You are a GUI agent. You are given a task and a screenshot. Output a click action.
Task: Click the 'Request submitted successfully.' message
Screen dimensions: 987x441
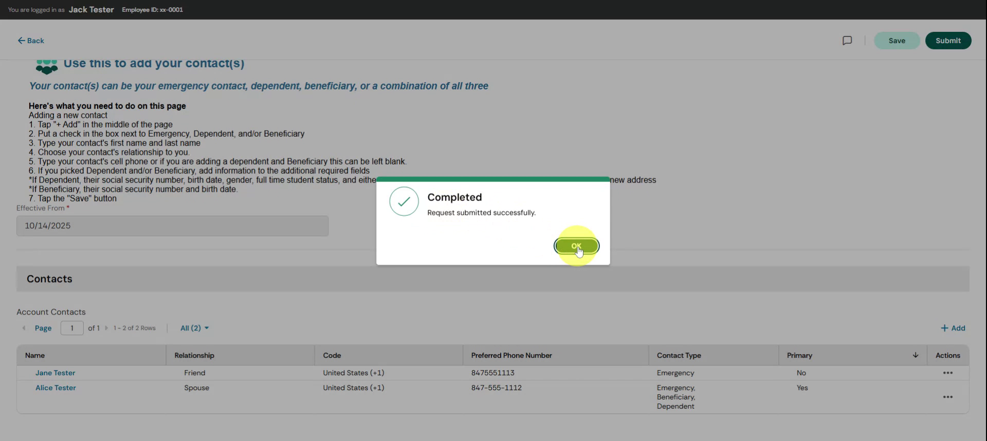pyautogui.click(x=481, y=212)
